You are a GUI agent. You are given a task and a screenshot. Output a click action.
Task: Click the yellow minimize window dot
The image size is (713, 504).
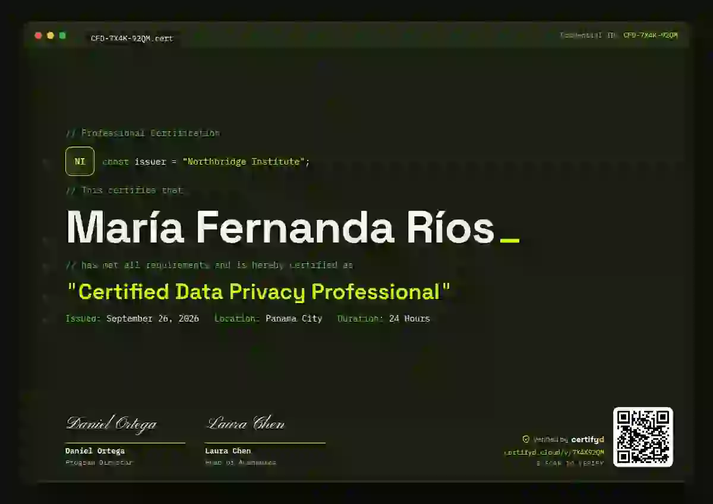click(51, 36)
